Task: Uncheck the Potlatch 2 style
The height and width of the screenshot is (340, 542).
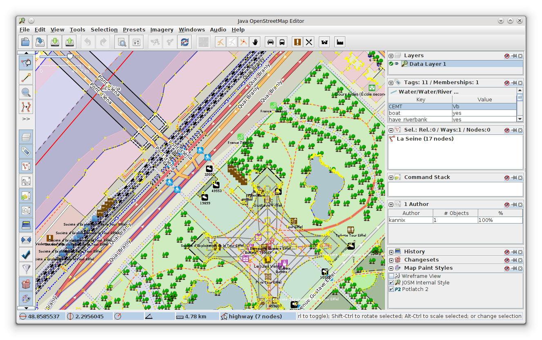Action: click(x=391, y=289)
